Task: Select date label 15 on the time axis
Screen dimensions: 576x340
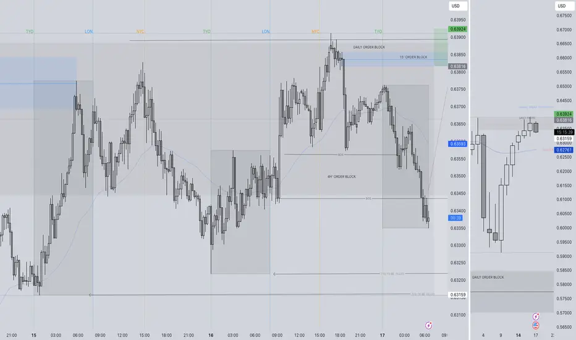Action: (x=34, y=335)
